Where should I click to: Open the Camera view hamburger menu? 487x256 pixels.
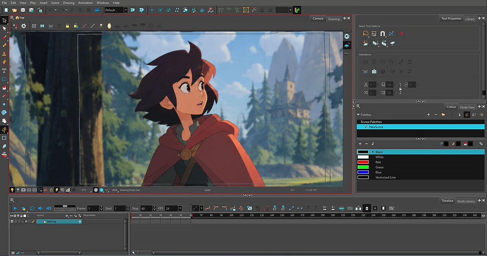pos(12,18)
